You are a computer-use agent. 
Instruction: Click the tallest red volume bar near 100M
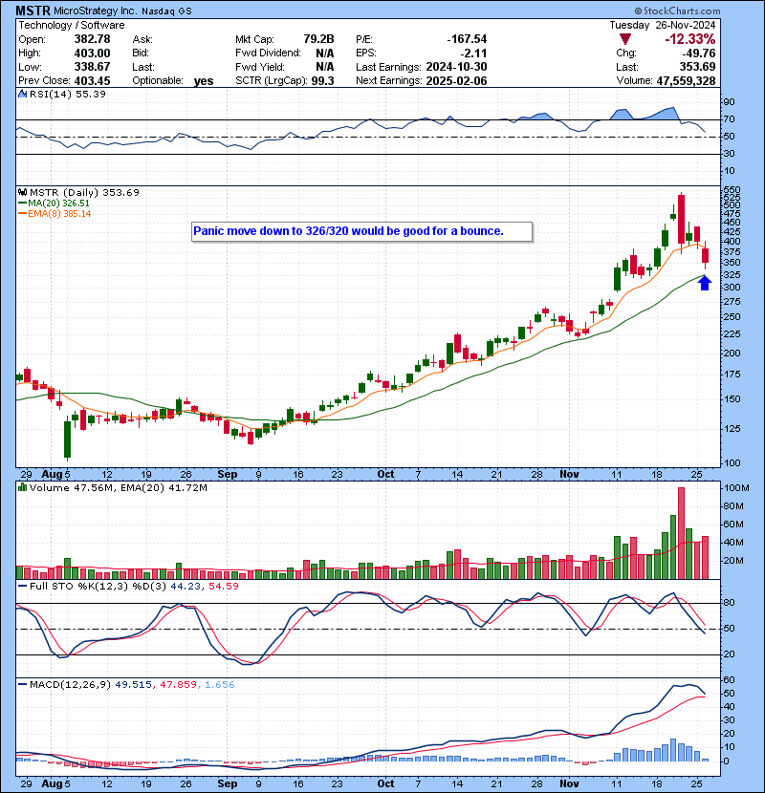pos(681,533)
